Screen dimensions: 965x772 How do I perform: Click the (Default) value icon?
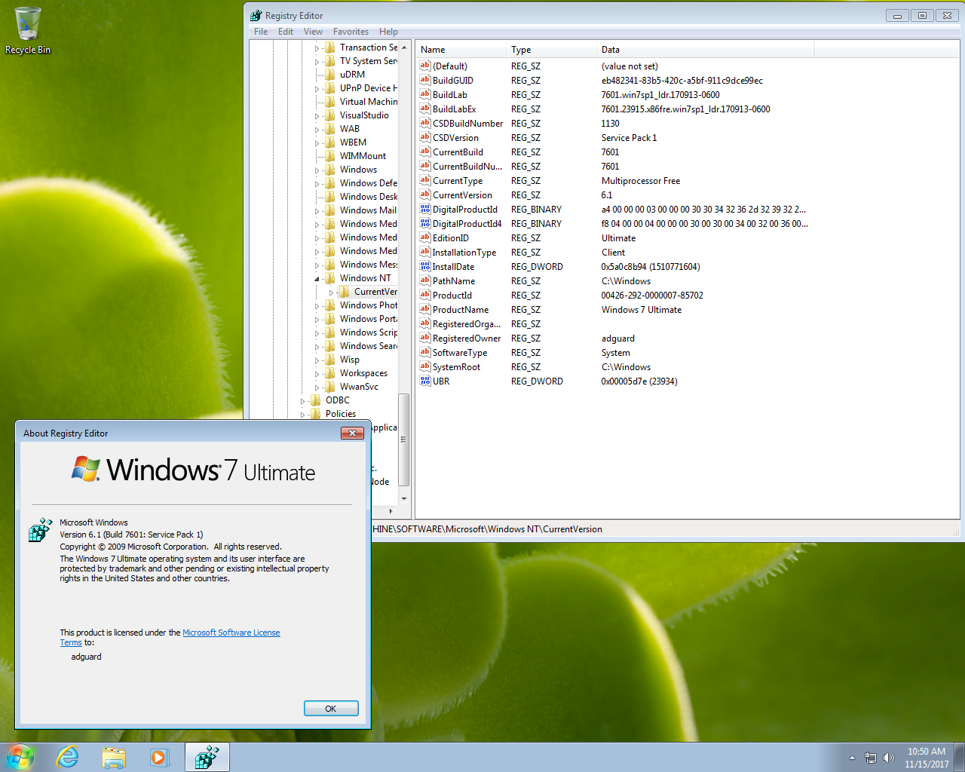tap(425, 66)
